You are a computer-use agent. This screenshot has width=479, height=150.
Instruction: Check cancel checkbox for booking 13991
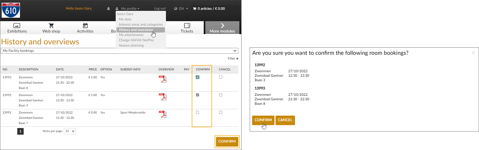point(221,112)
